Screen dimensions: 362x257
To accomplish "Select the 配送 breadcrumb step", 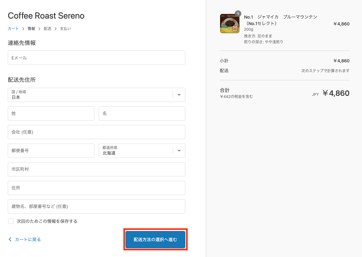I will tap(48, 29).
